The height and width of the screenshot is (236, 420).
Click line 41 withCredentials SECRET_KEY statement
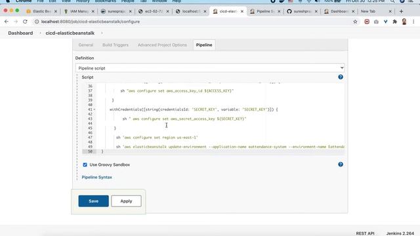pyautogui.click(x=194, y=109)
